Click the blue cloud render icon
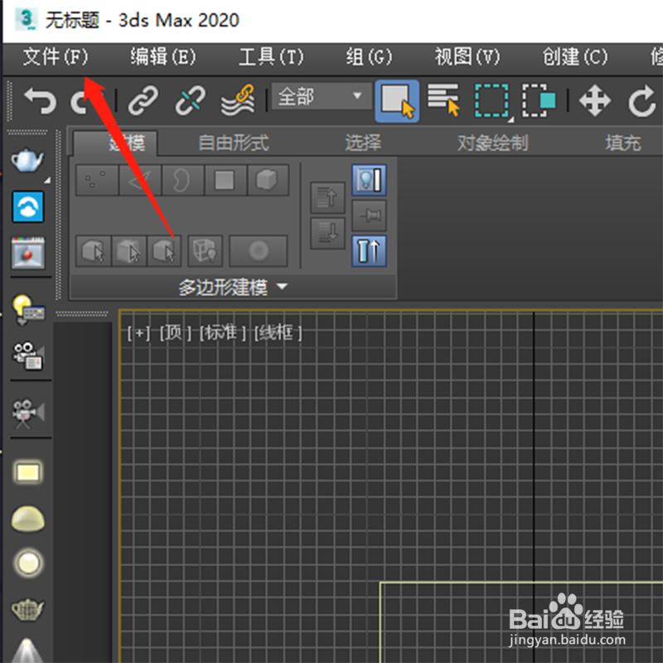The image size is (663, 663). [x=28, y=206]
